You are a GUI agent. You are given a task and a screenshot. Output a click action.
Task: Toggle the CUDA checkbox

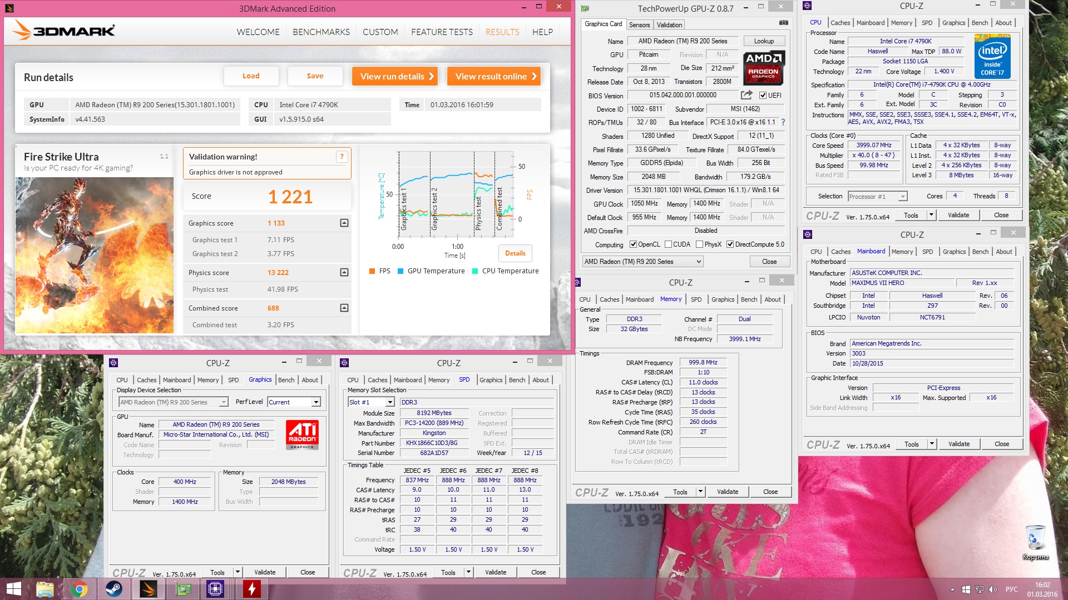[x=668, y=244]
